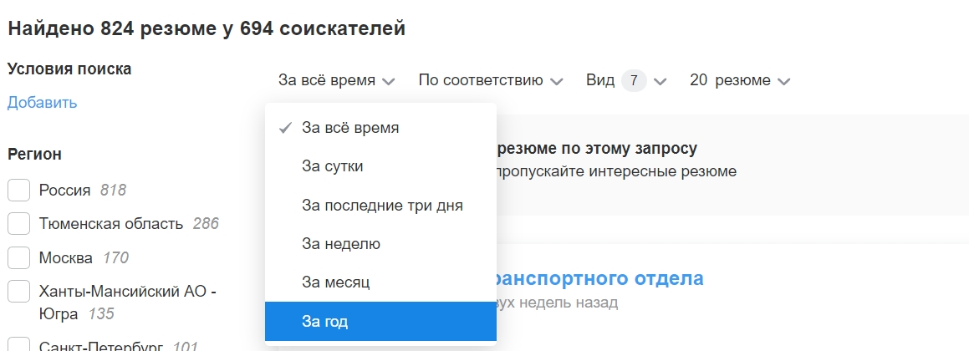This screenshot has height=351, width=969.
Task: Choose 'За месяц' time filter option
Action: (380, 282)
